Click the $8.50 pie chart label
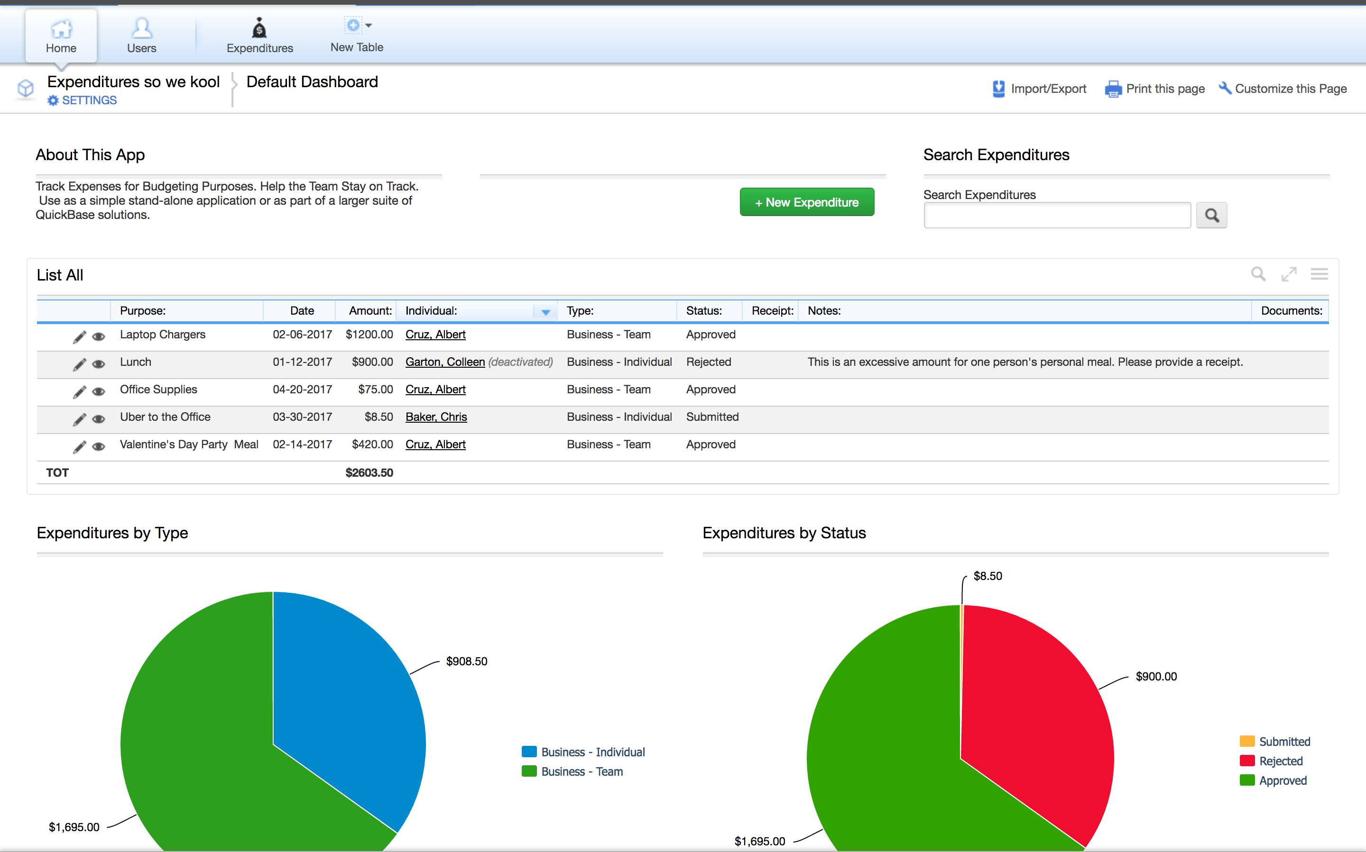 coord(988,576)
